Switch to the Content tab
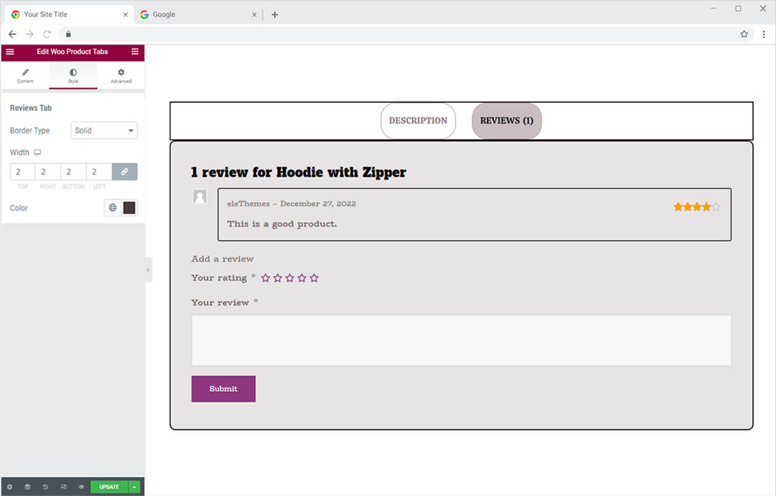Viewport: 776px width, 496px height. coord(25,76)
